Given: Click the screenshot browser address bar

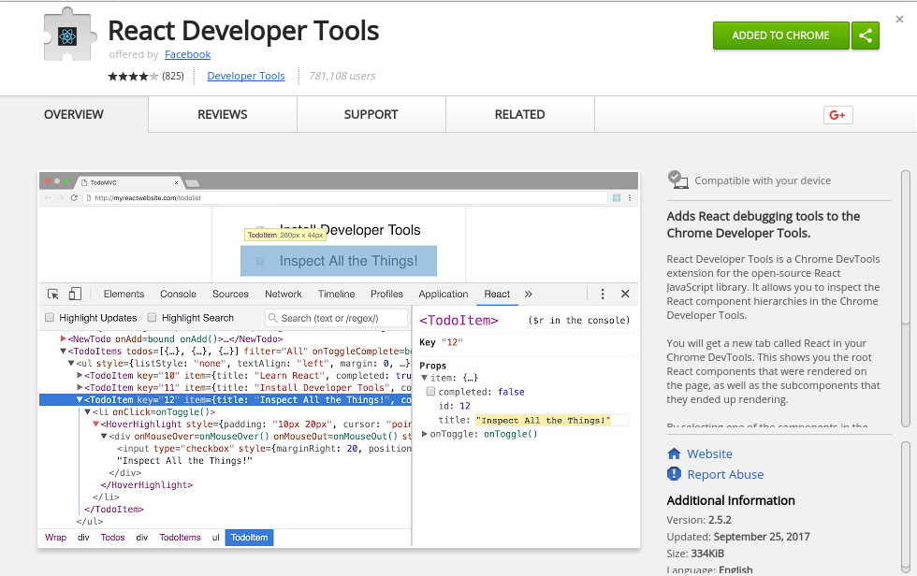Looking at the screenshot, I should [x=345, y=198].
